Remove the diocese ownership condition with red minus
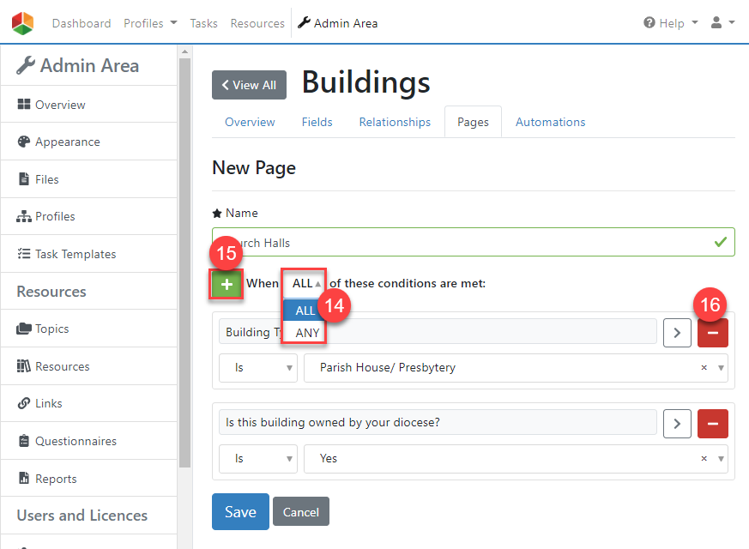749x549 pixels. pyautogui.click(x=712, y=423)
